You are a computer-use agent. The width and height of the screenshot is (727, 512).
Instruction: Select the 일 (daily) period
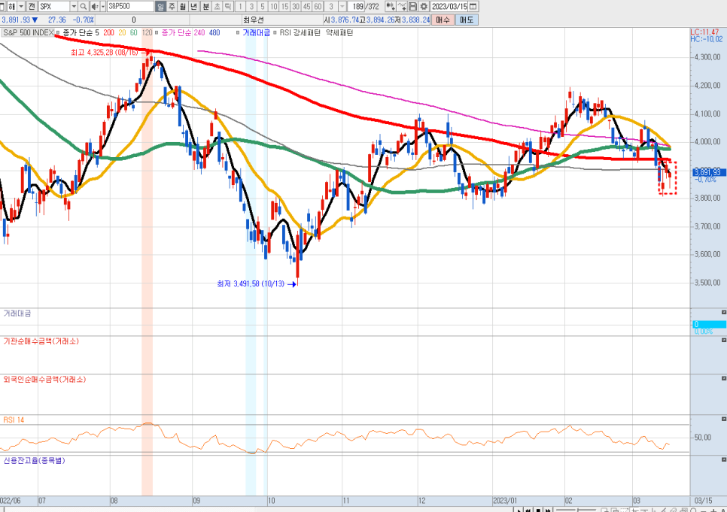click(160, 7)
